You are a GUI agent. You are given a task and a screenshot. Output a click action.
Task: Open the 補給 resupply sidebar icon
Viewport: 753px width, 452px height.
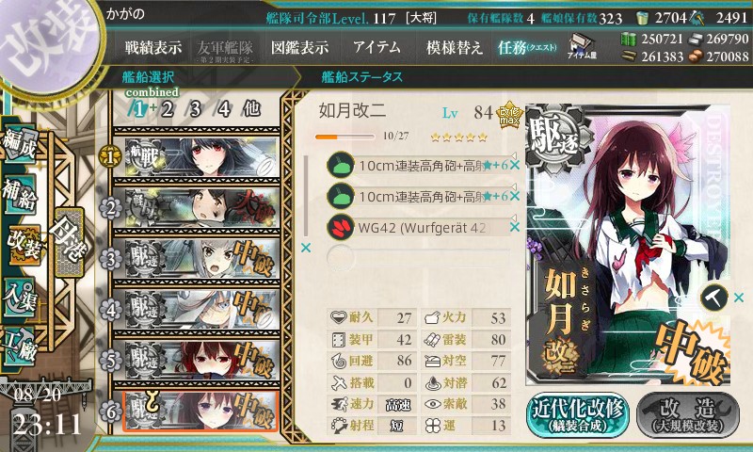20,195
